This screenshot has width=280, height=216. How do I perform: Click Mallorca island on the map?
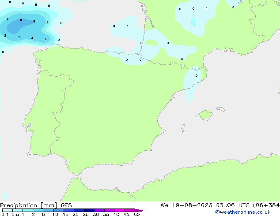click(205, 115)
